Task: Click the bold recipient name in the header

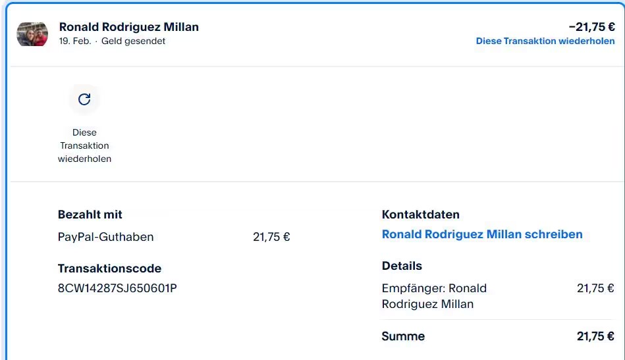Action: [129, 27]
